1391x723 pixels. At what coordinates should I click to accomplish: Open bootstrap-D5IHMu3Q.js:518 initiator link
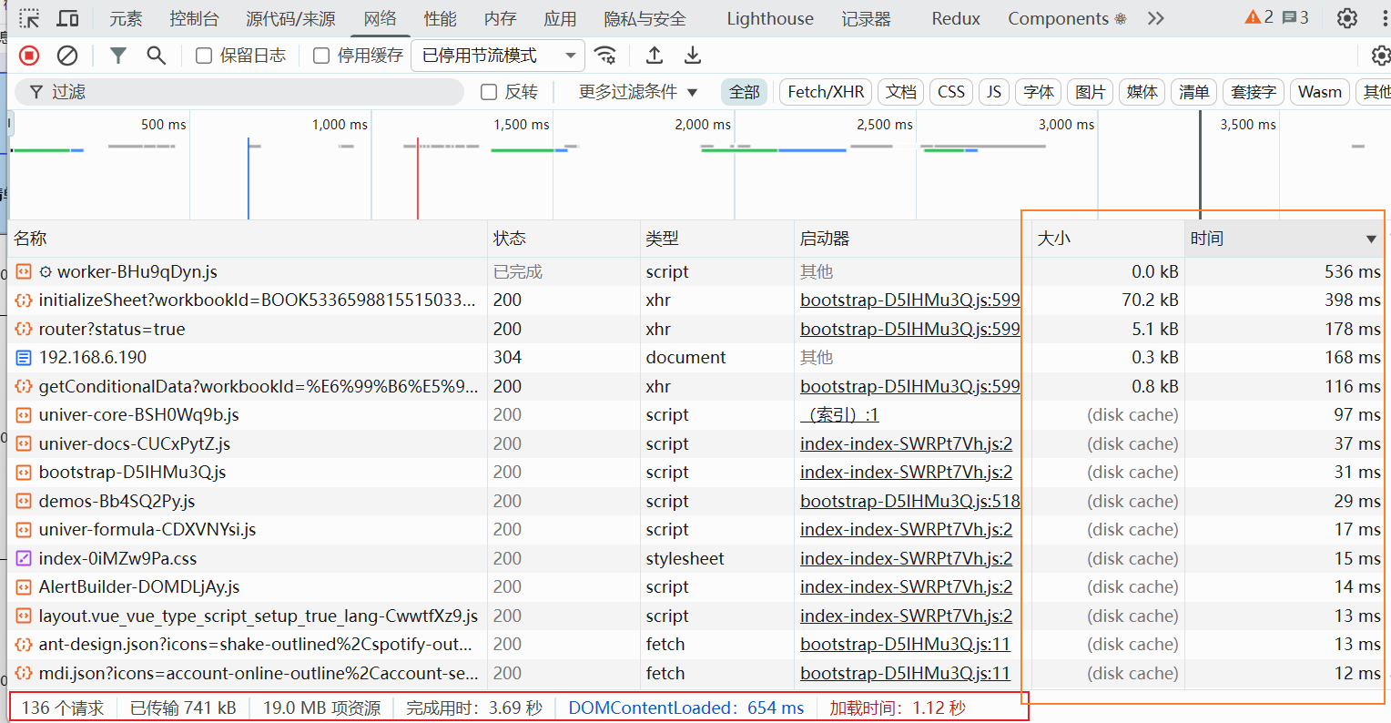[x=910, y=502]
